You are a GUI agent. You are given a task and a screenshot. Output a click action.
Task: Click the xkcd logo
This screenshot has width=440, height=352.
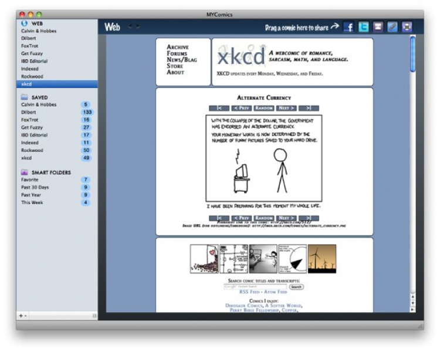241,56
